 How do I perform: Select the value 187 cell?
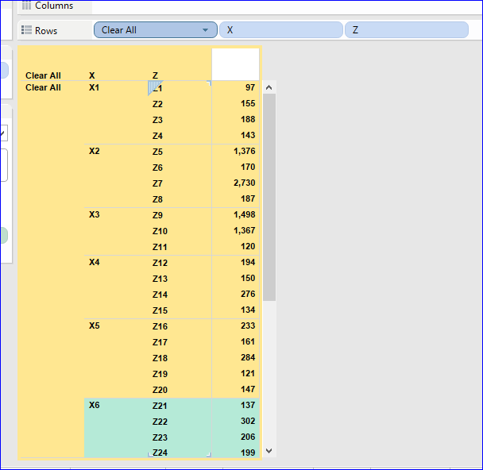click(248, 198)
